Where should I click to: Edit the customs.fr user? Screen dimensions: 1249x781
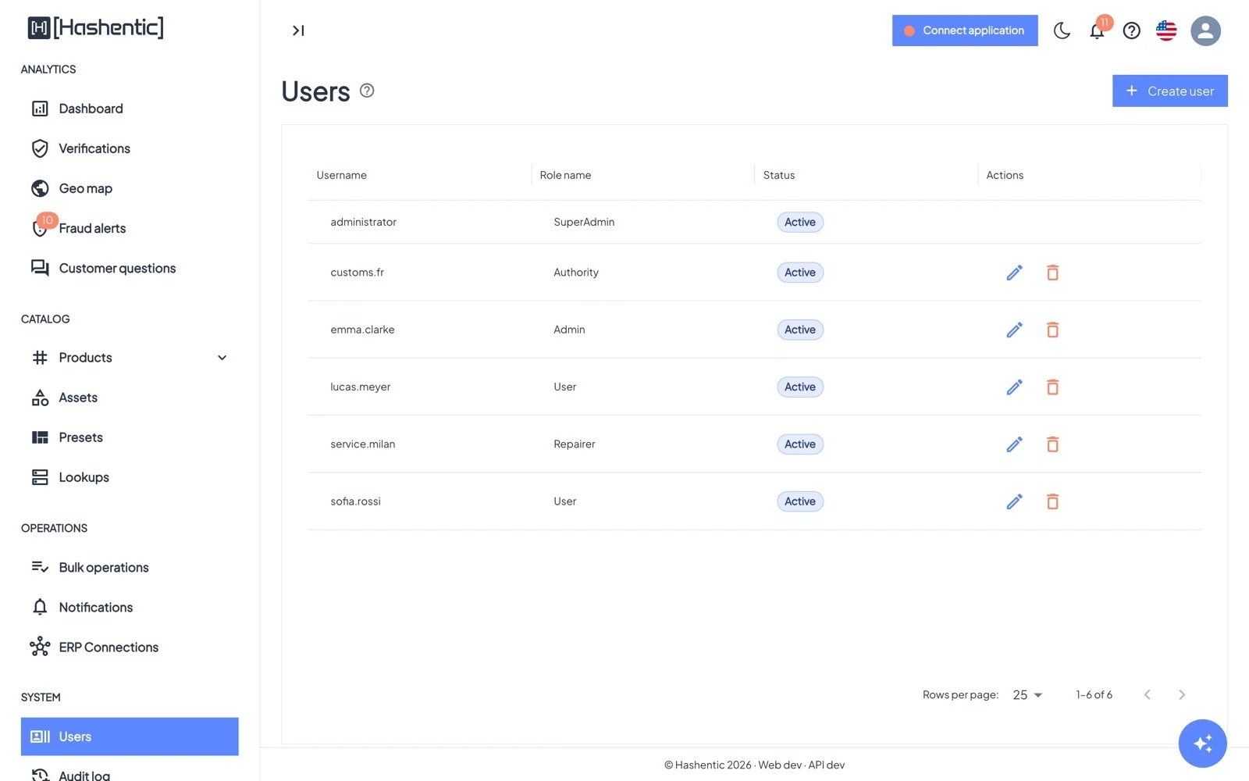click(x=1014, y=273)
